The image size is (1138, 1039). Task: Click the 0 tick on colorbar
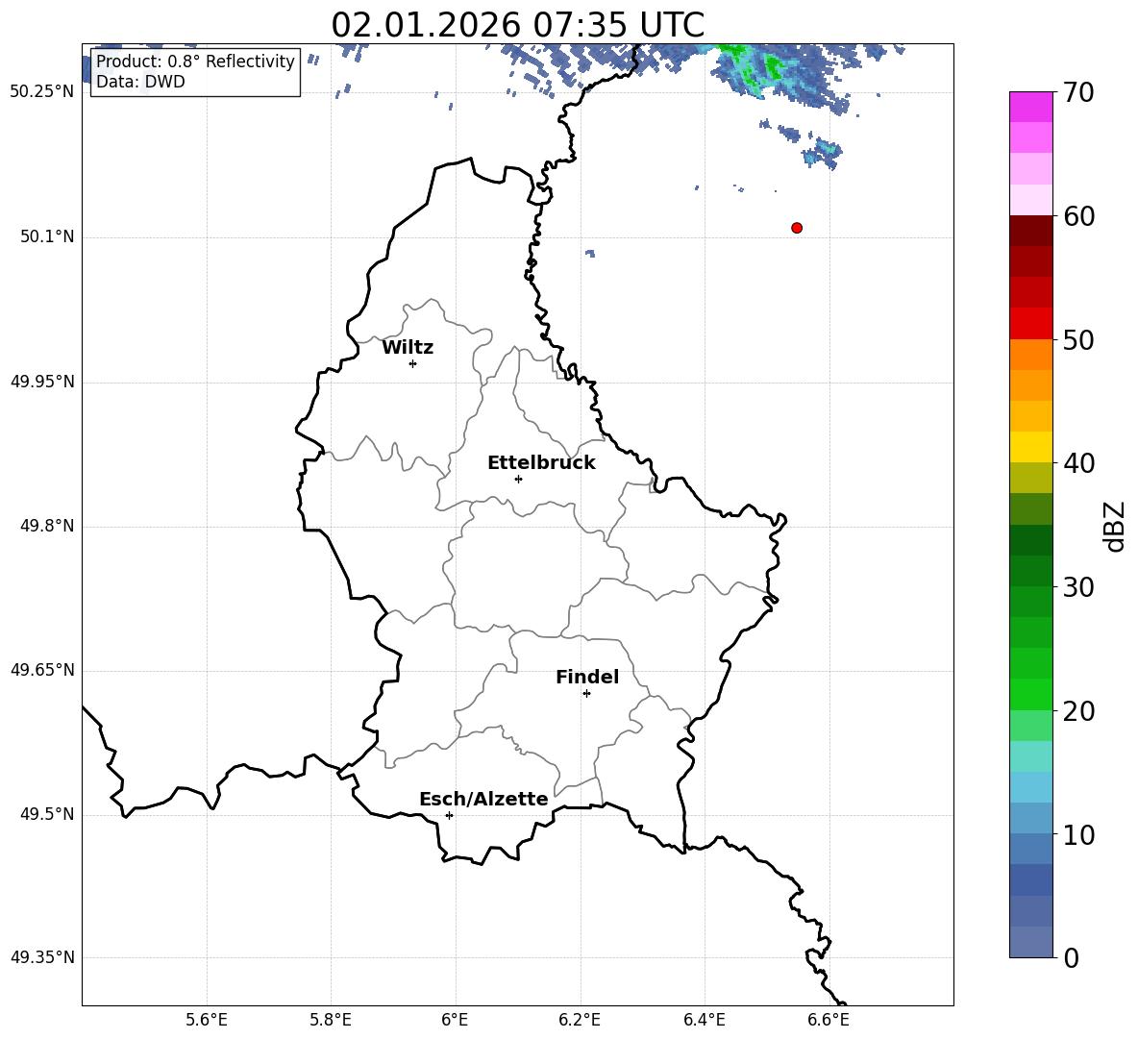tap(1072, 957)
